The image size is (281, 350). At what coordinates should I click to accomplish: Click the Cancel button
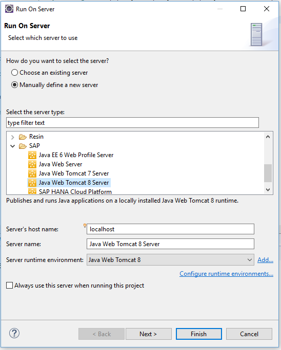pos(249,334)
